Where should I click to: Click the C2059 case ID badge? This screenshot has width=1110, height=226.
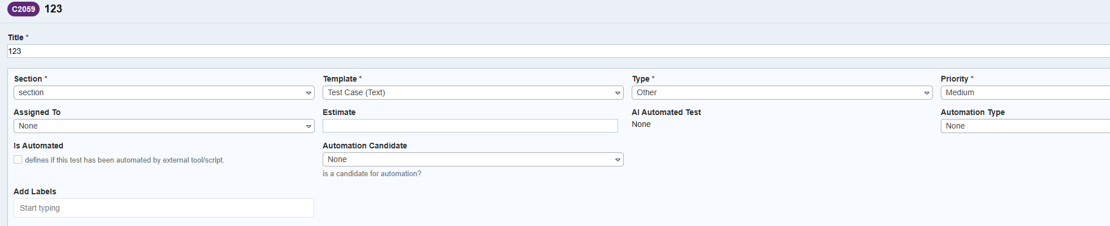[x=23, y=9]
